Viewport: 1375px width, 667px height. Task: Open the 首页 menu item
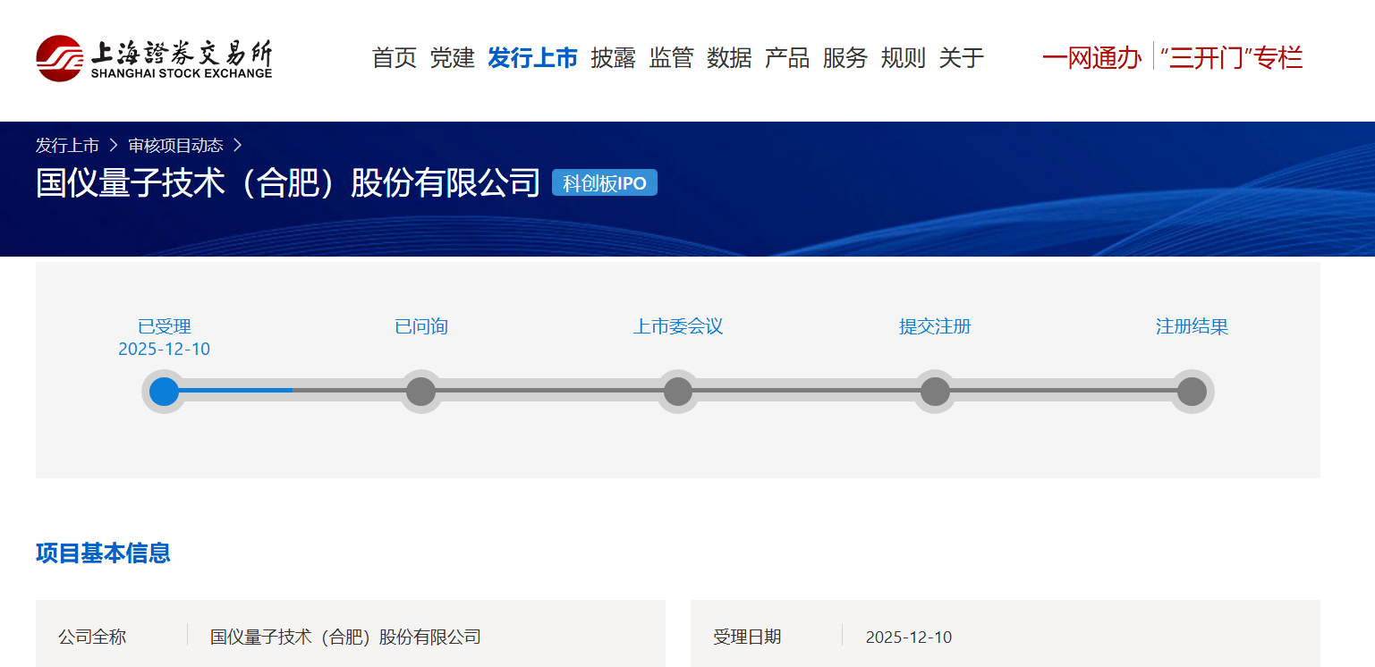pos(395,58)
